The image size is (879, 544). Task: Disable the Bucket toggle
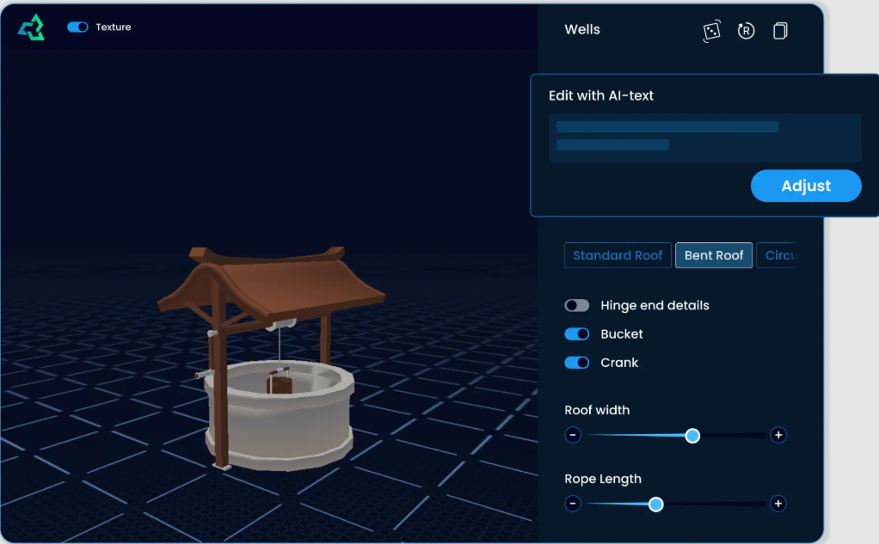coord(576,334)
